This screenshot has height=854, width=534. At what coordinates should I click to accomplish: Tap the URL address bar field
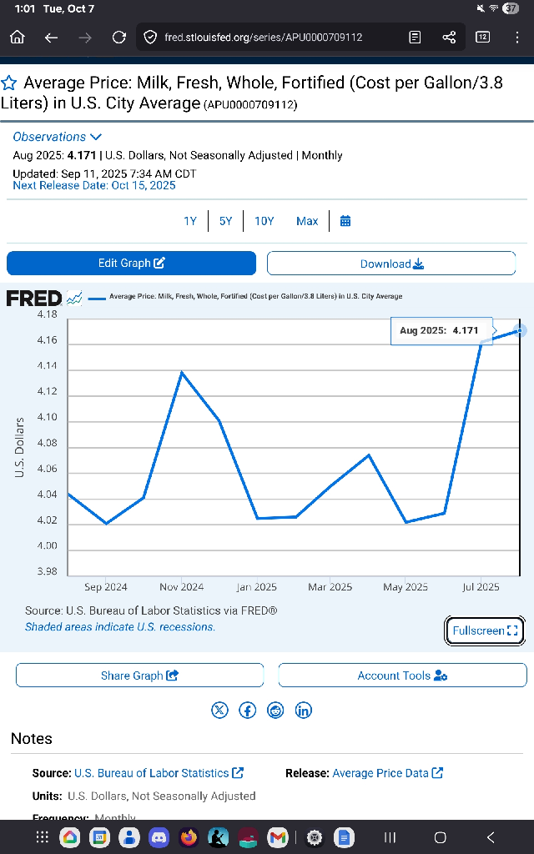(x=267, y=37)
